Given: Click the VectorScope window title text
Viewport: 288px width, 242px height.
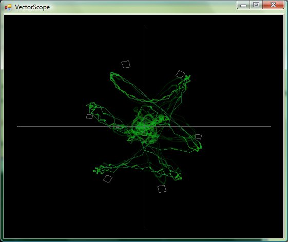Looking at the screenshot, I should [32, 7].
